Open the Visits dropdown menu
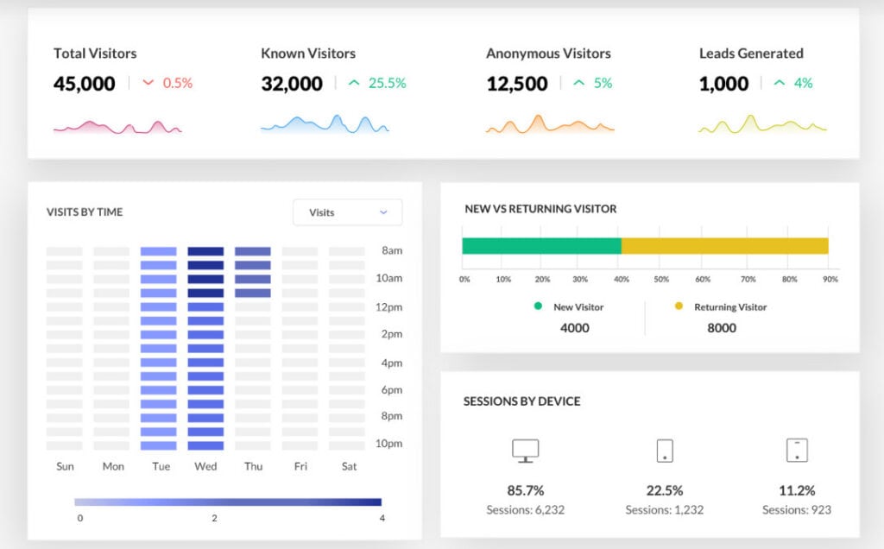This screenshot has height=549, width=884. click(347, 212)
